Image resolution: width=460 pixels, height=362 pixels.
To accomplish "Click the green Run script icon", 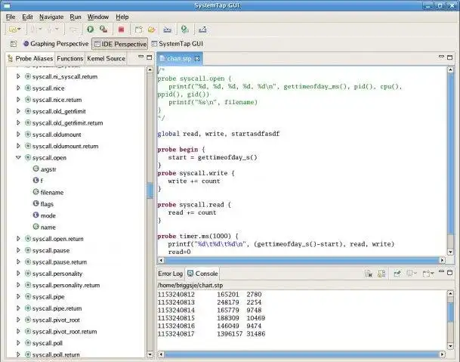I will (91, 29).
